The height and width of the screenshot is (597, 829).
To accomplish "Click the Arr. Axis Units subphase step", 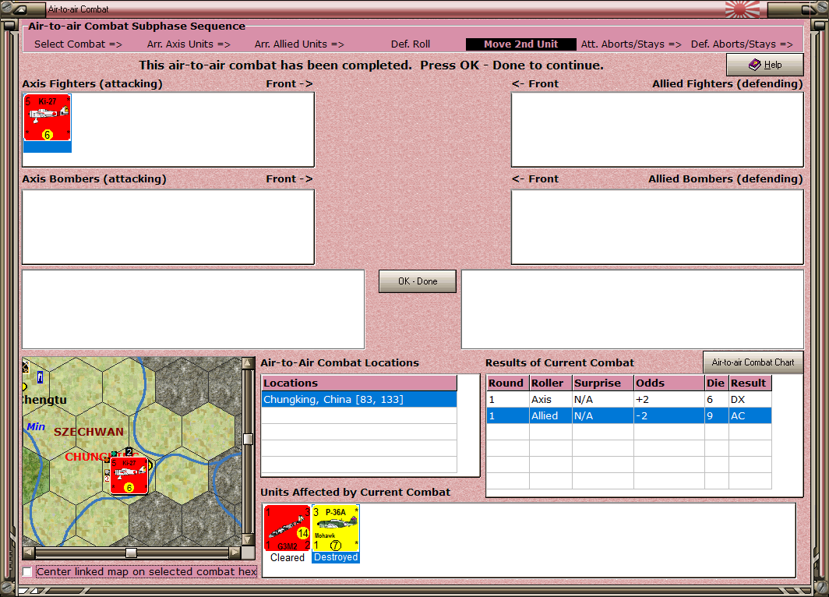I will click(189, 44).
